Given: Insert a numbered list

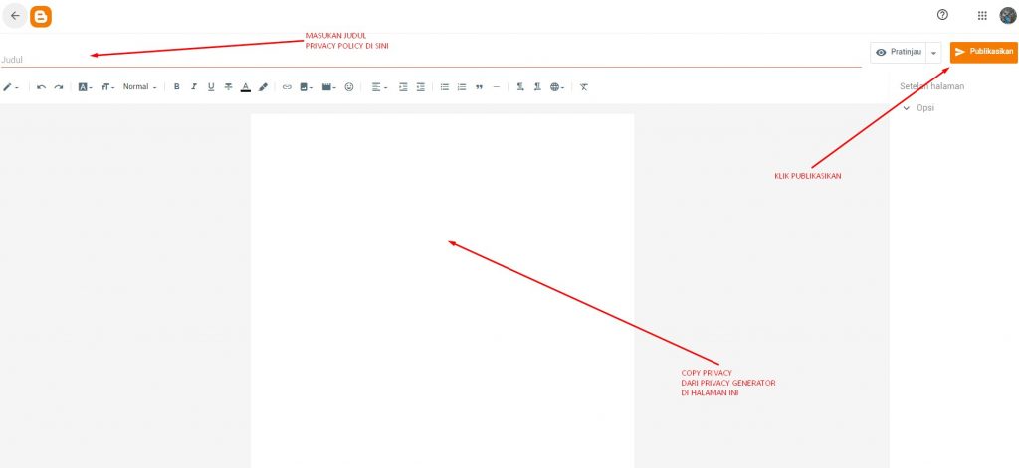Looking at the screenshot, I should (462, 87).
